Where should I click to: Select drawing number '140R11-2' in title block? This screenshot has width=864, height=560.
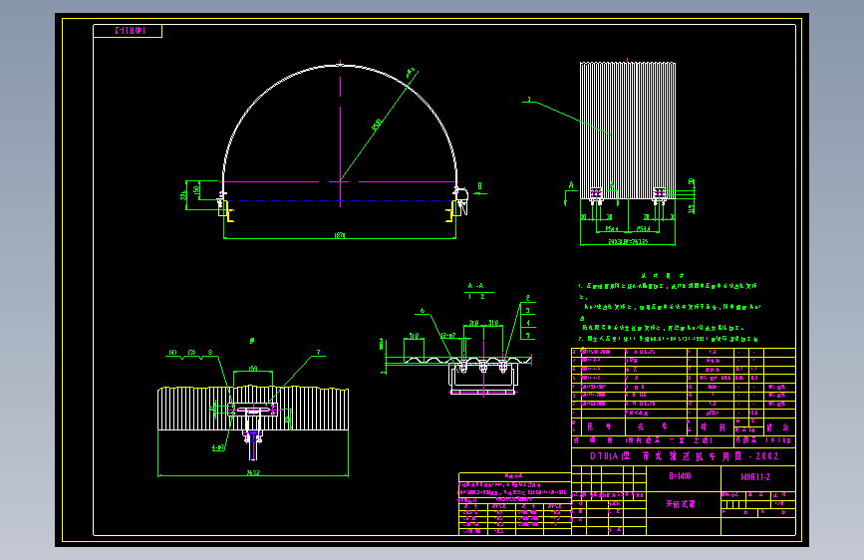click(755, 477)
